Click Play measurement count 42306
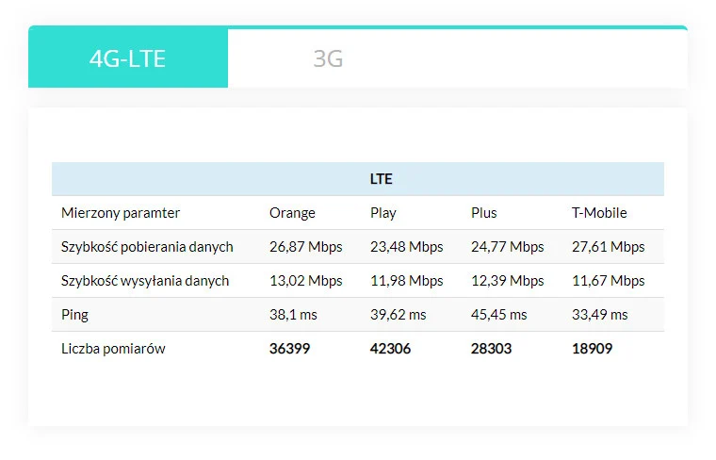The image size is (716, 460). pos(391,349)
